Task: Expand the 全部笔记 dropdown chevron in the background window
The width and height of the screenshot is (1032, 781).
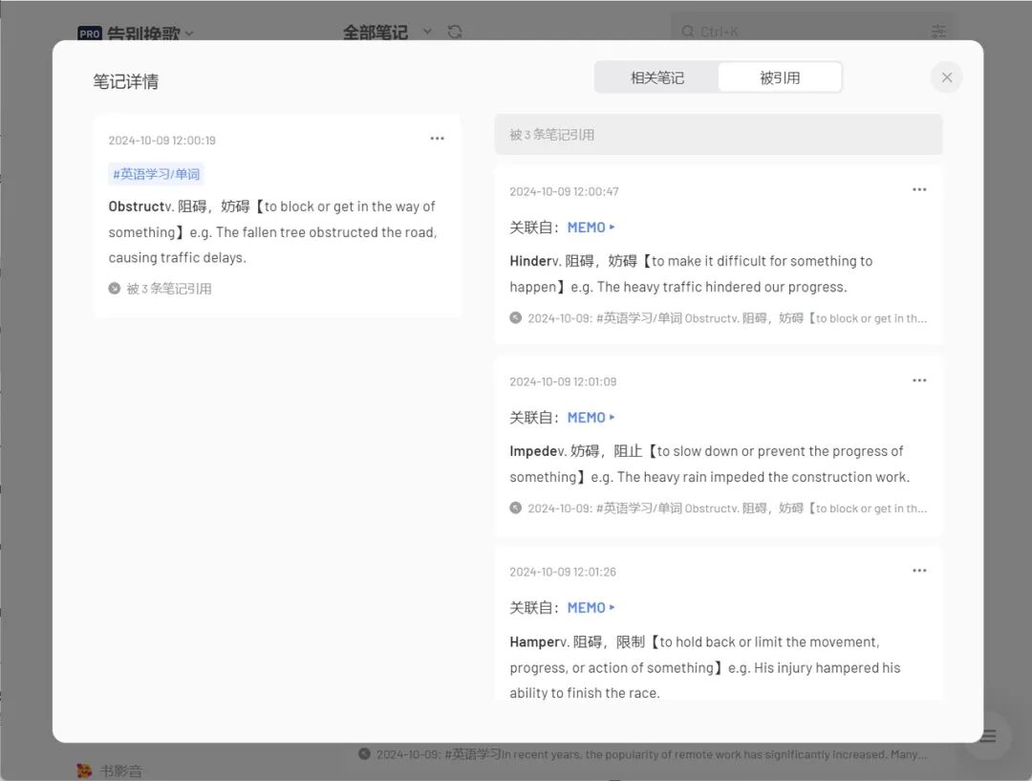Action: pos(427,32)
